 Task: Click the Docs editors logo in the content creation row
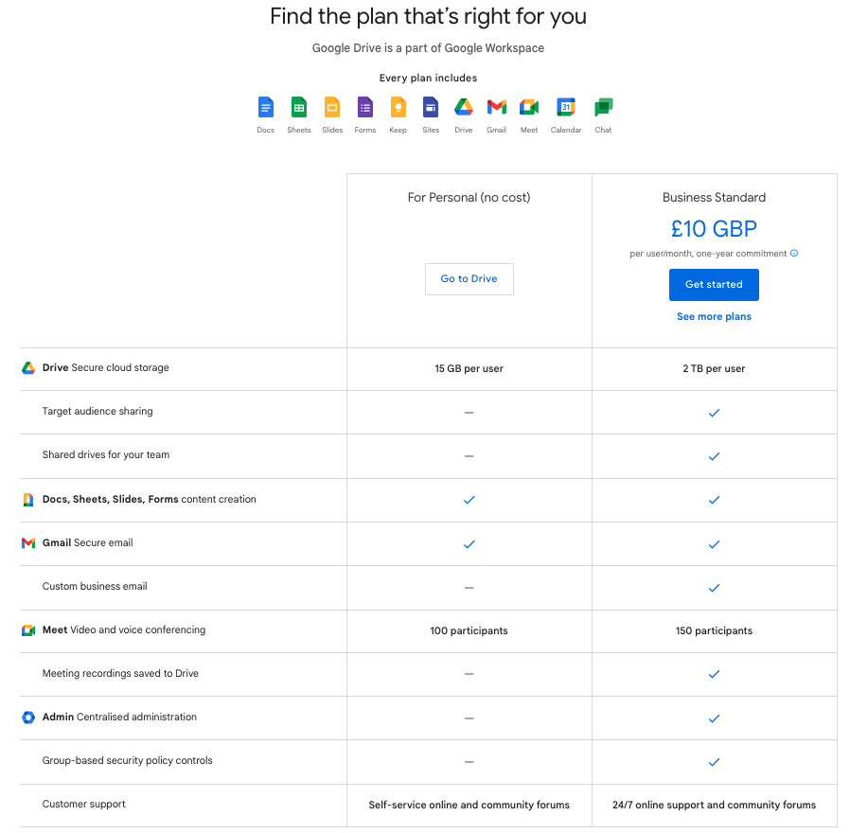[28, 500]
